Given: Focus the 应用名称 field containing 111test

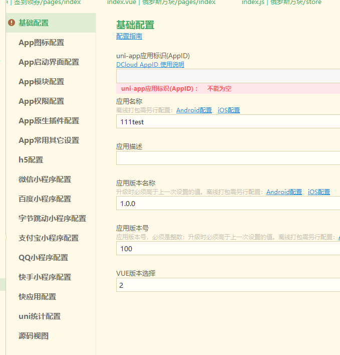Looking at the screenshot, I should point(228,121).
